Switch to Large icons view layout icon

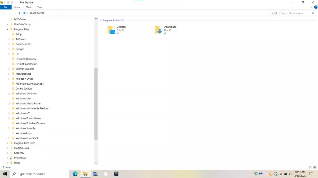pyautogui.click(x=315, y=167)
